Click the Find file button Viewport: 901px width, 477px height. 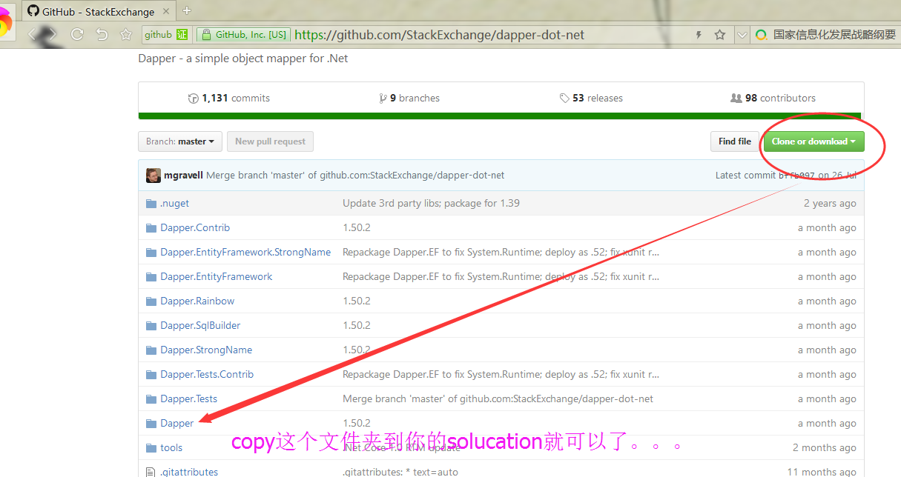coord(734,141)
